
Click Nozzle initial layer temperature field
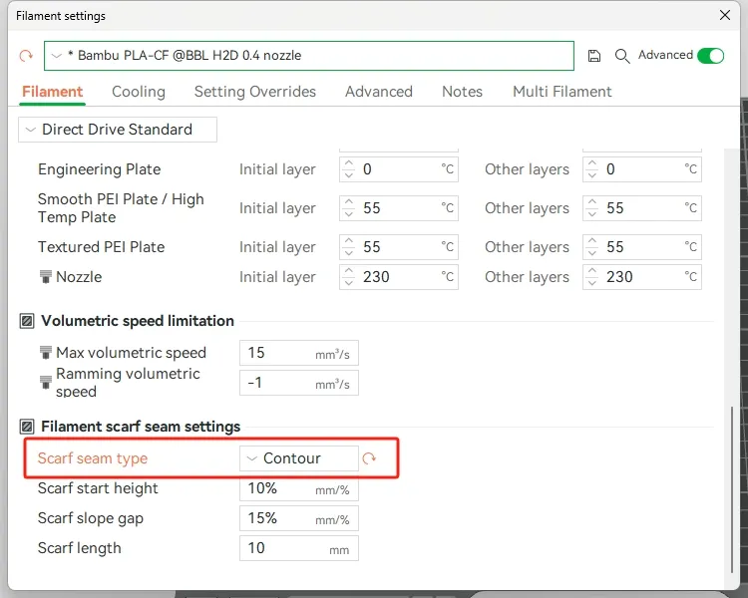point(399,277)
